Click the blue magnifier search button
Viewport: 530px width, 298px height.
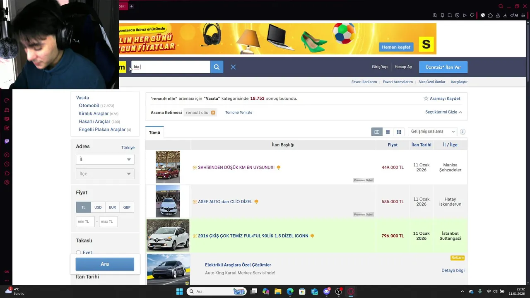coord(217,67)
